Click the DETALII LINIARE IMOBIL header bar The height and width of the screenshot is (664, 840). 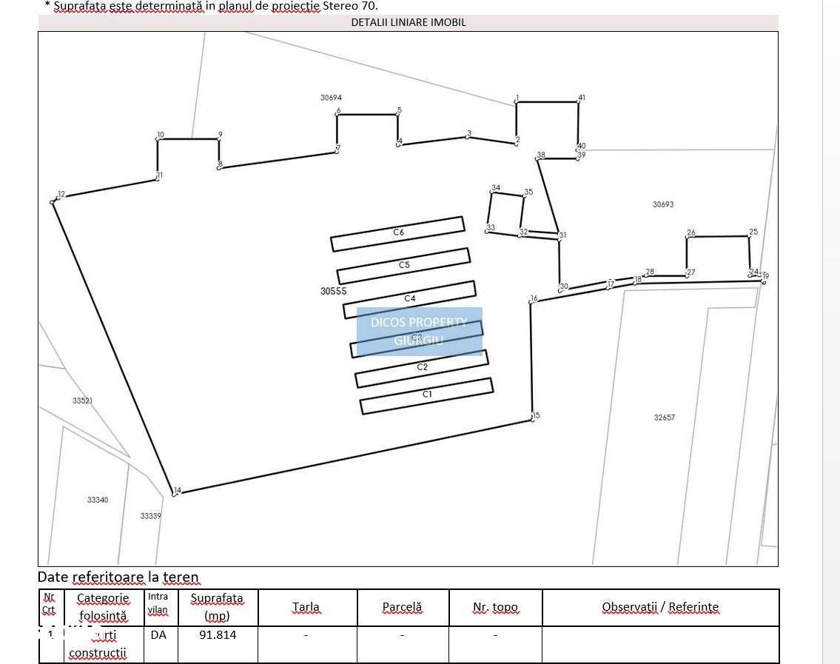pyautogui.click(x=409, y=22)
